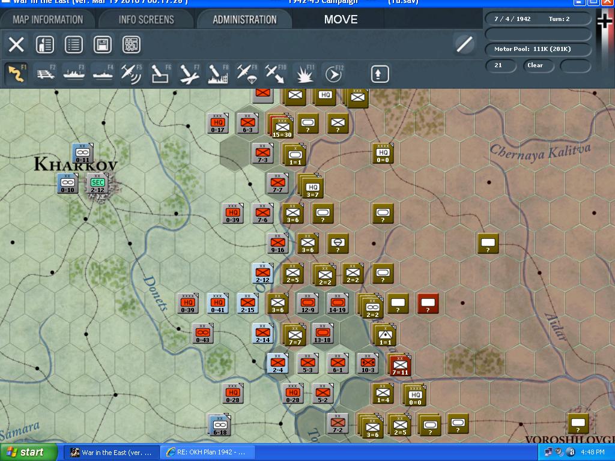This screenshot has height=461, width=615.
Task: Select the 0-11 unit north of Kharkov
Action: (x=83, y=154)
